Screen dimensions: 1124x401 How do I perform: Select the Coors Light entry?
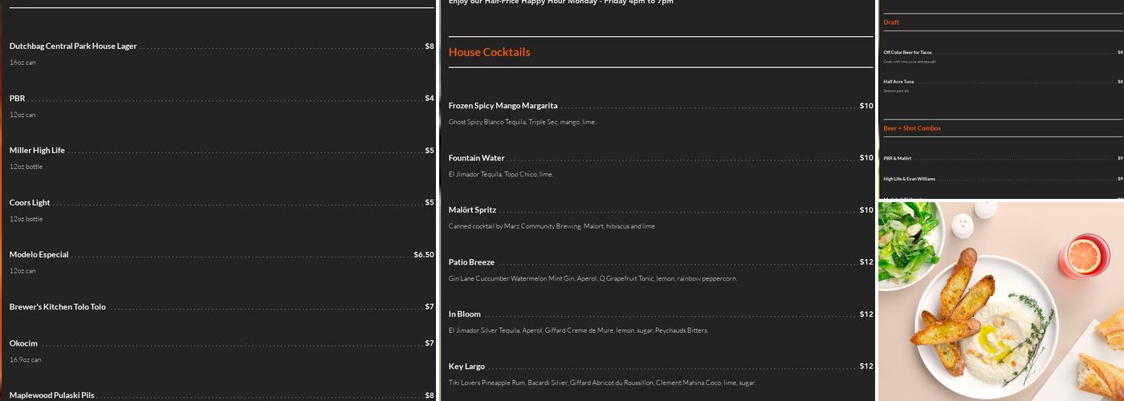coord(30,203)
